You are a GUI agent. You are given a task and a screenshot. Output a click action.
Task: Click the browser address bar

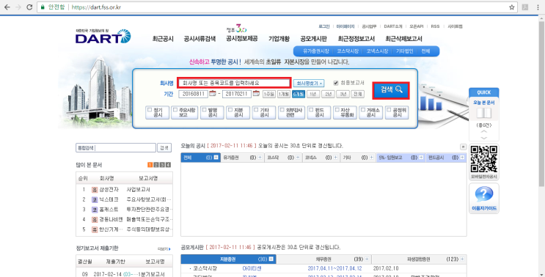[x=277, y=7]
